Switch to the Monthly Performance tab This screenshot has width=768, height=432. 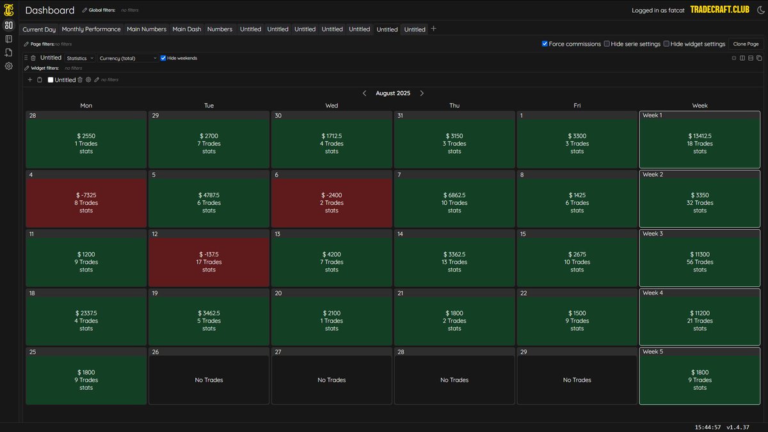tap(90, 29)
